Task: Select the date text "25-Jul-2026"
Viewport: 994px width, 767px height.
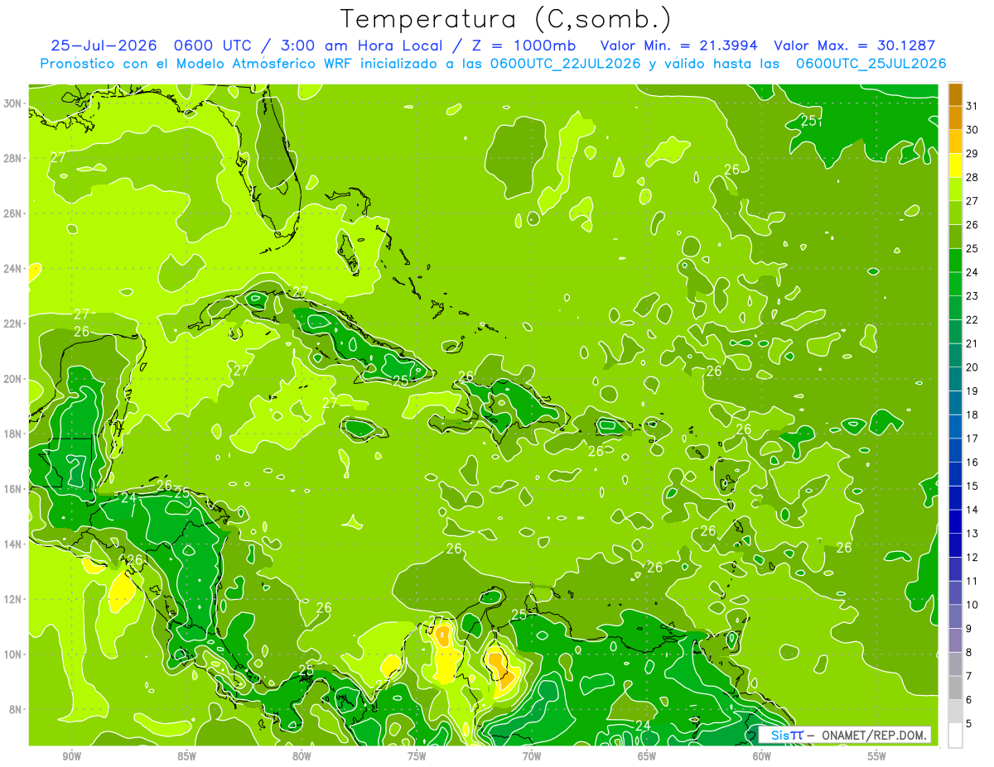Action: coord(103,46)
